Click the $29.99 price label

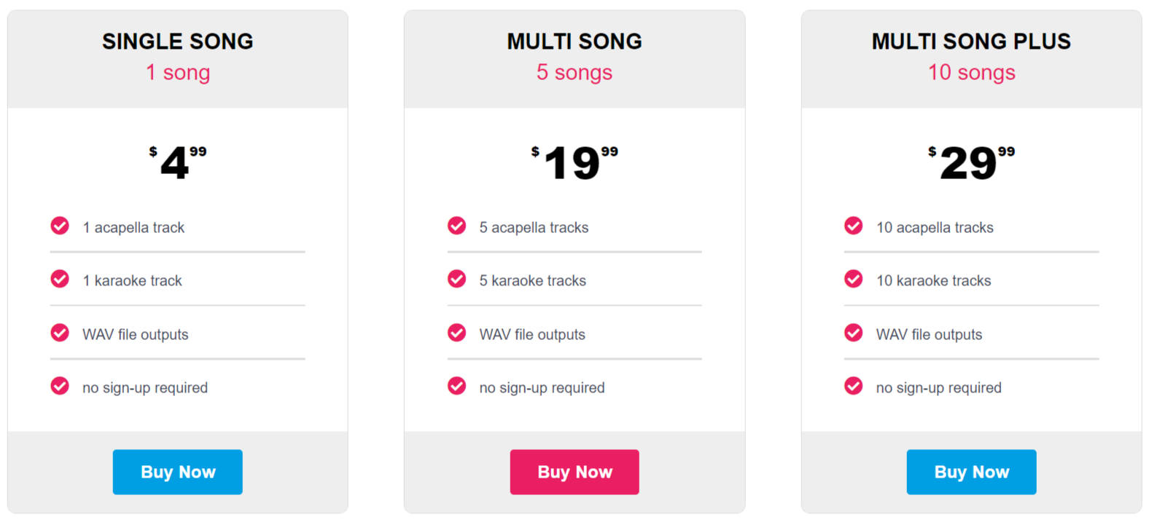pyautogui.click(x=971, y=162)
